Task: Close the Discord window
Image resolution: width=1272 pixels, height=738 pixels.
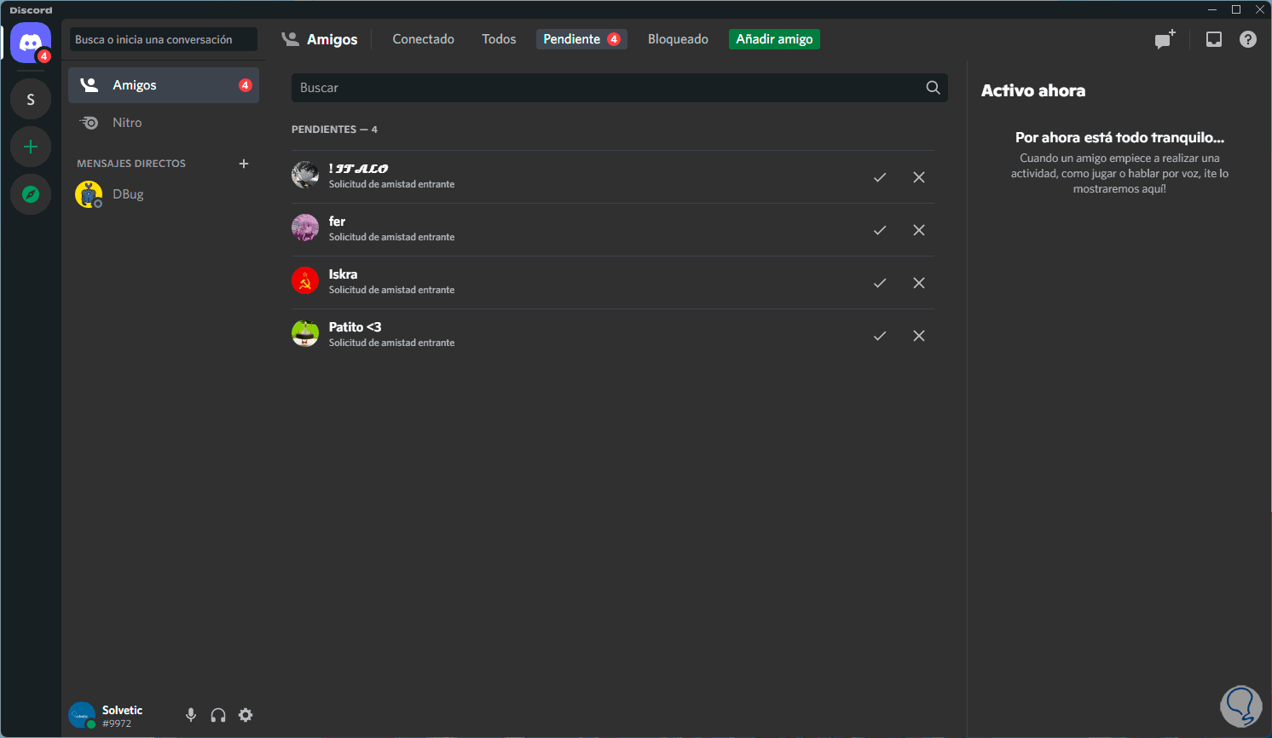Action: point(1260,9)
